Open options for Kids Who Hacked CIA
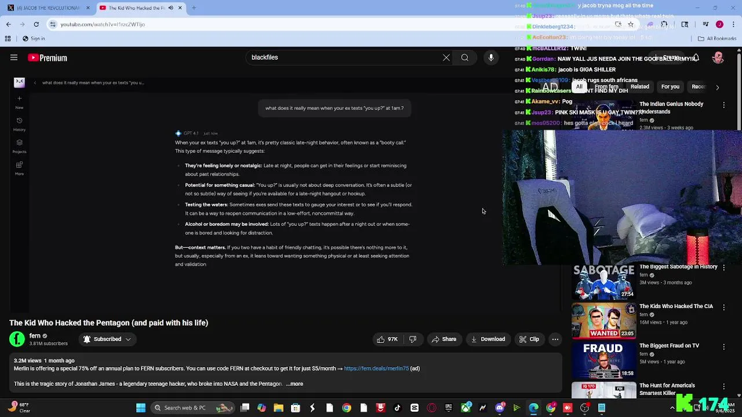 click(x=723, y=307)
